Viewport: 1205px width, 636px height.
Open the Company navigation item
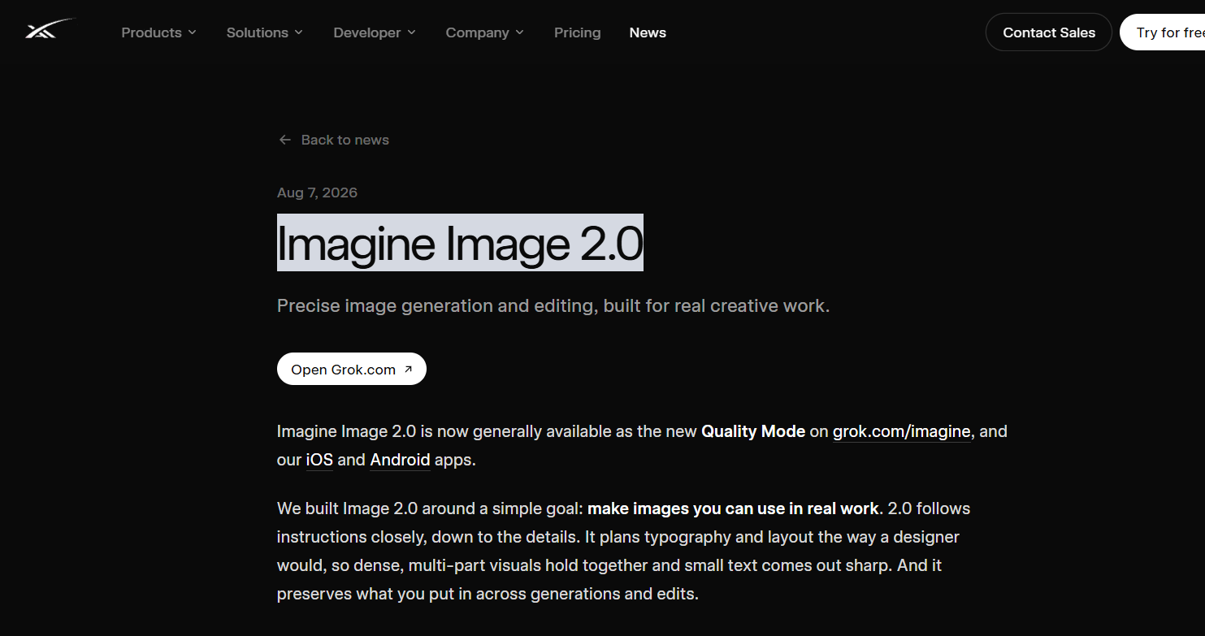pyautogui.click(x=485, y=32)
